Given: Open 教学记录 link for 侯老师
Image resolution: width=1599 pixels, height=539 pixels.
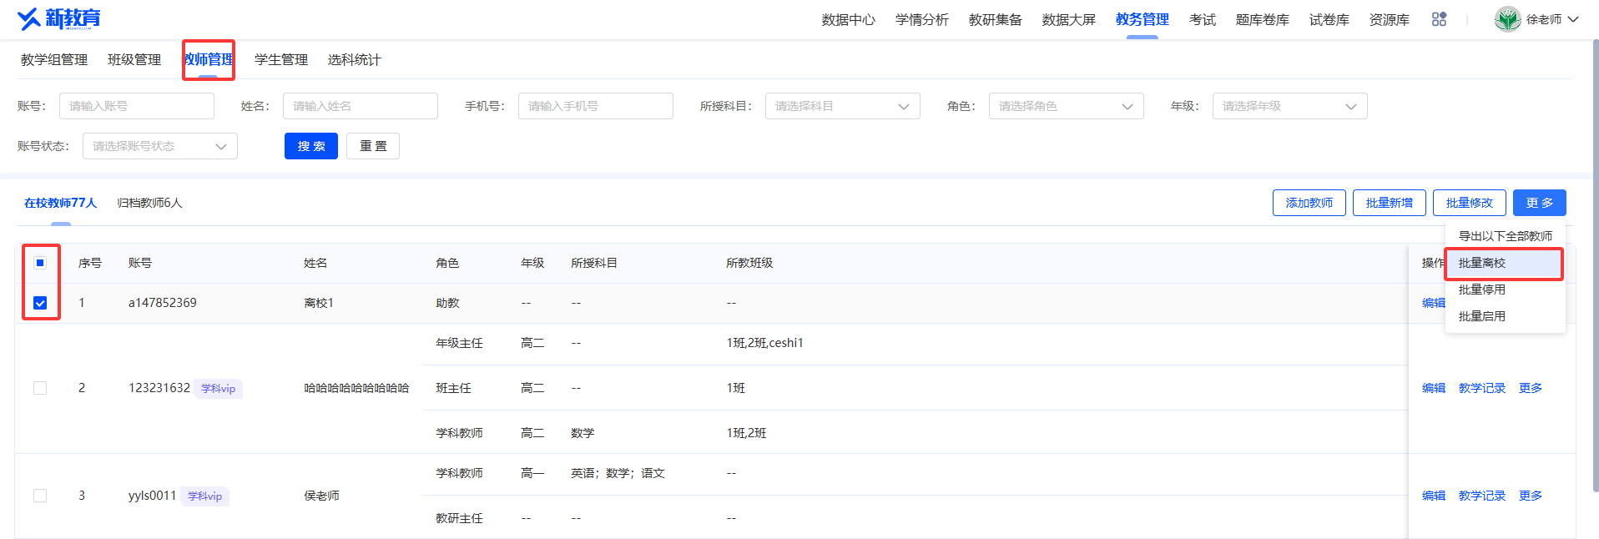Looking at the screenshot, I should point(1481,496).
